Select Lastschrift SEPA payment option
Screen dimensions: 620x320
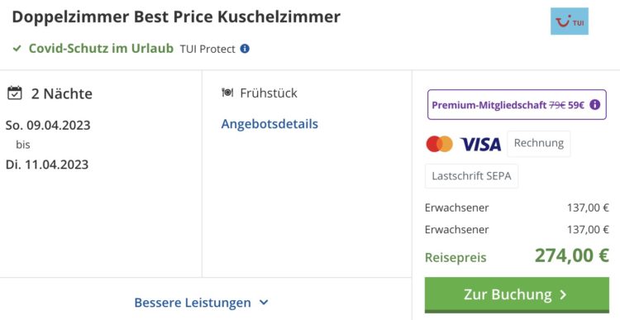coord(471,176)
